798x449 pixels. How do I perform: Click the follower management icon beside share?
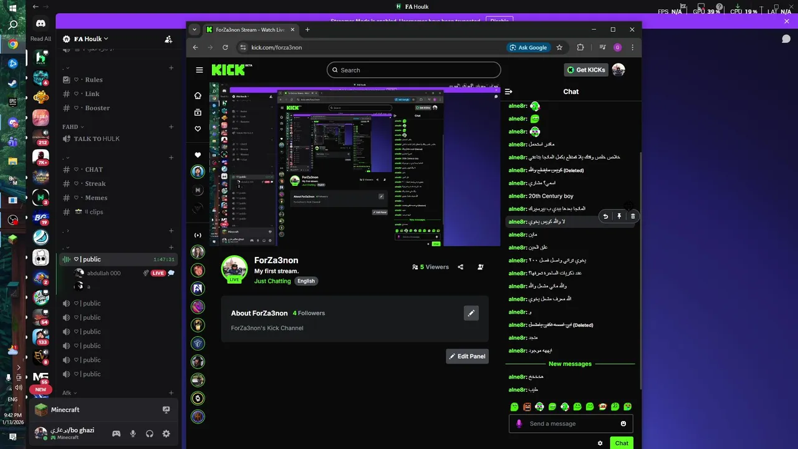click(x=480, y=267)
